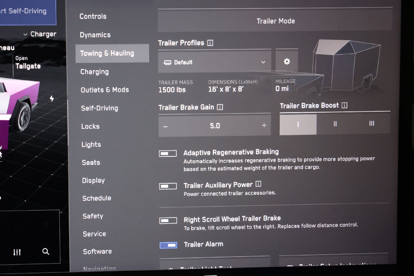Select Trailer Brake Boost level III

click(x=372, y=123)
